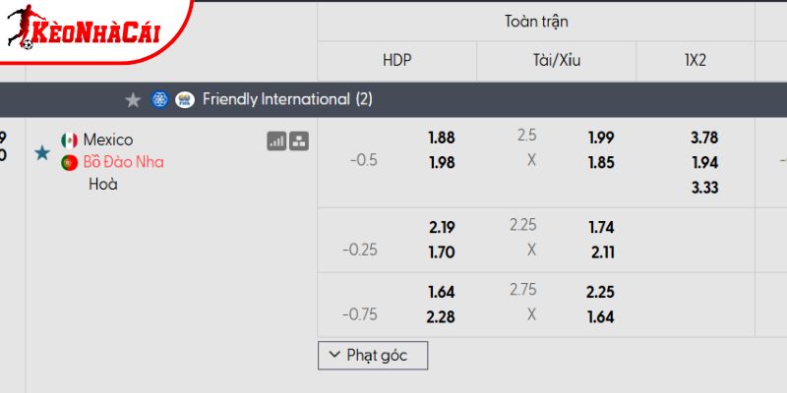Open the match statistics bar-chart icon

[276, 141]
